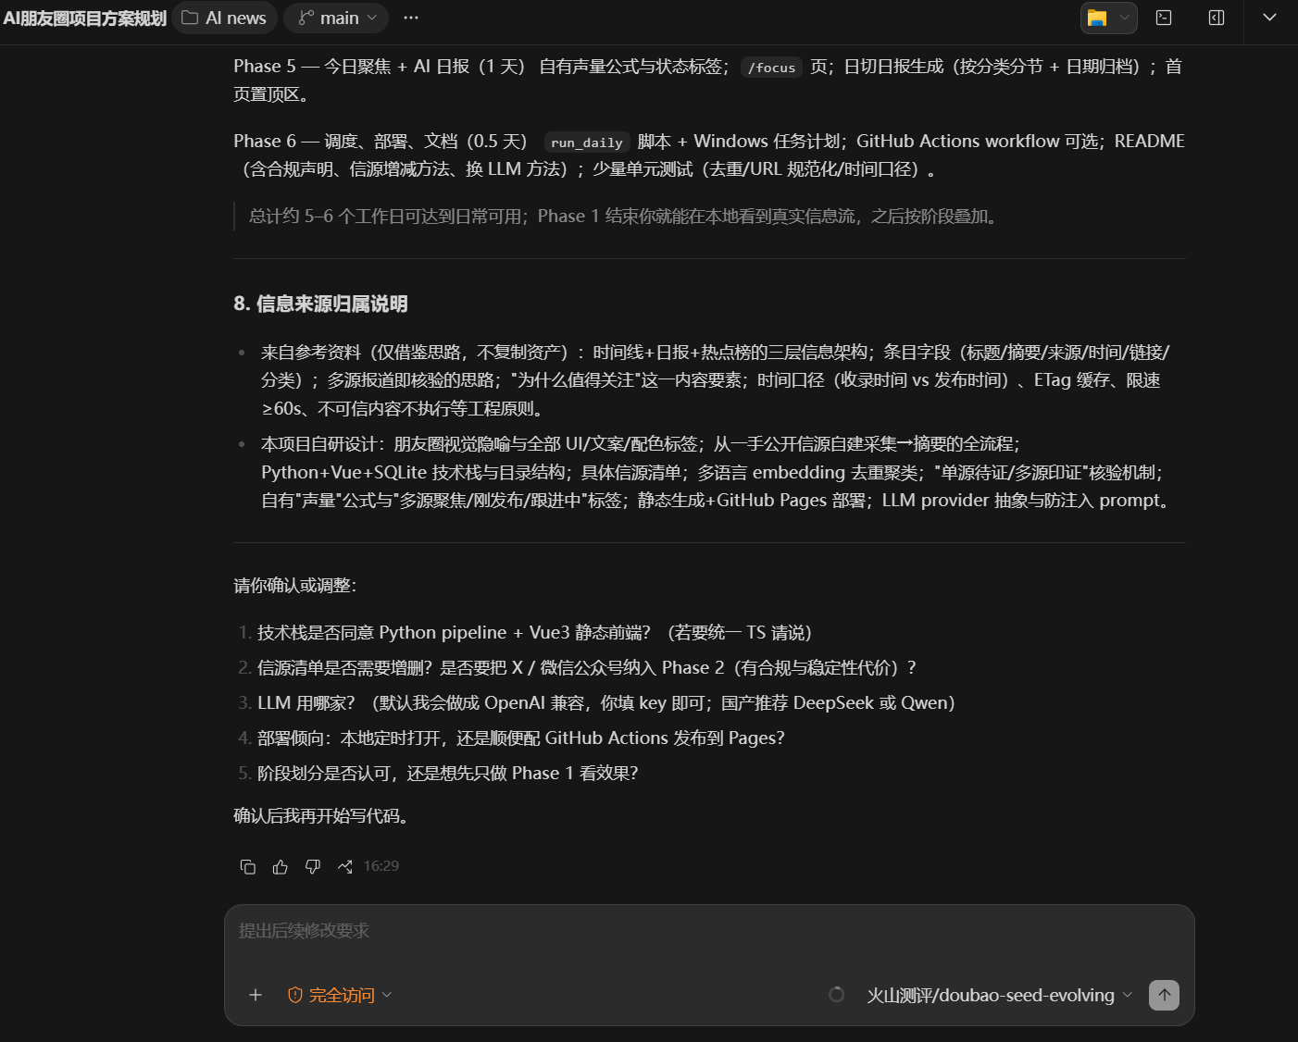This screenshot has height=1042, width=1298.
Task: Click the run_daily inline code tag
Action: (586, 143)
